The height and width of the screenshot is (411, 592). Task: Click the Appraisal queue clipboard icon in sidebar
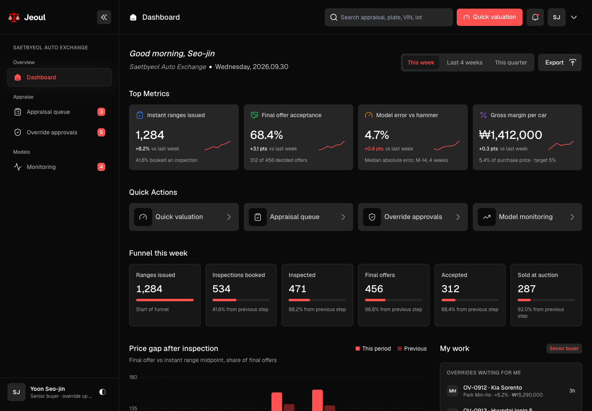click(x=18, y=112)
